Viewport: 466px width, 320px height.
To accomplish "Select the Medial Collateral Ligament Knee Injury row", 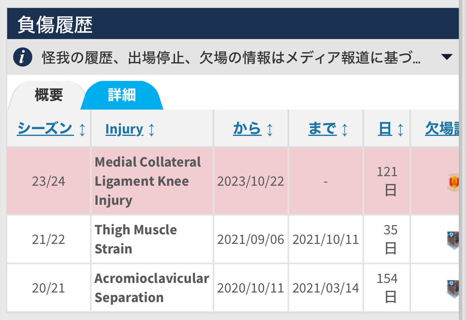I will click(233, 181).
